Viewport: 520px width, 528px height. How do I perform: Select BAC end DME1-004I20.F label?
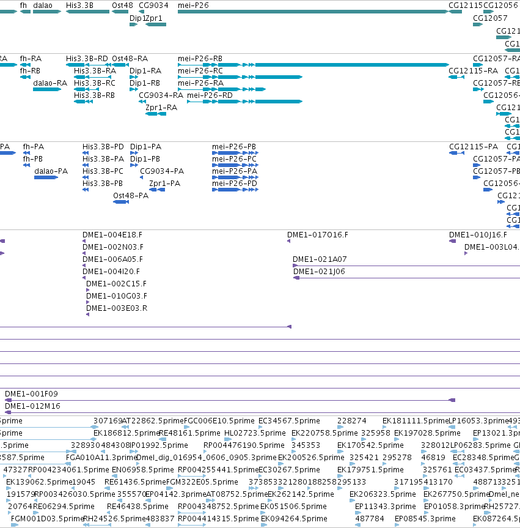click(x=111, y=272)
